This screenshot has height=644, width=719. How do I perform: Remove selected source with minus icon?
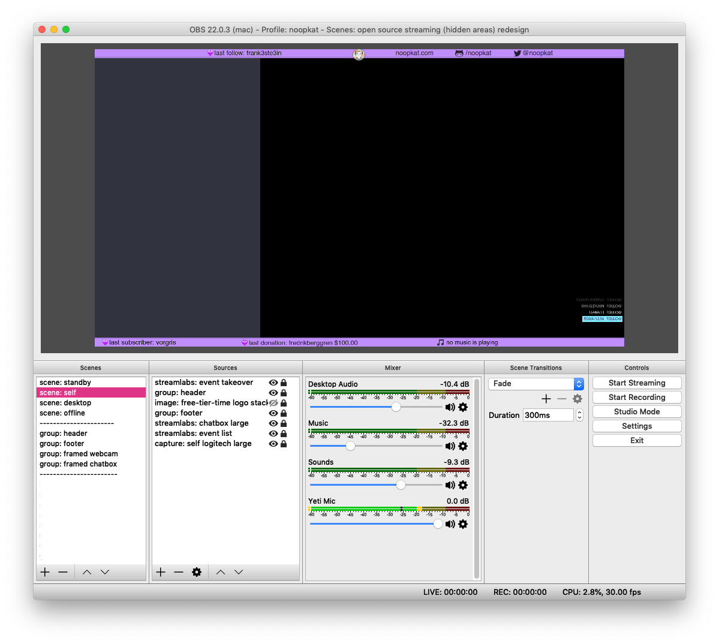[x=178, y=572]
